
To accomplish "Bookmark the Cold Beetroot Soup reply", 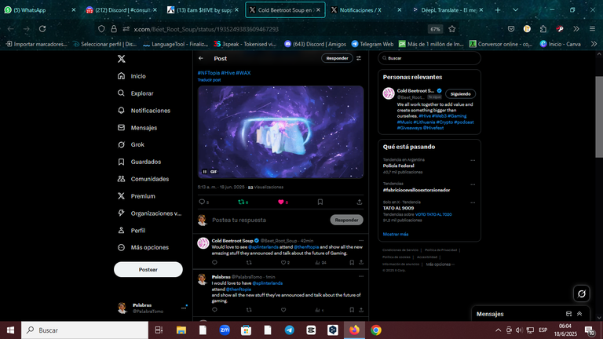I will (x=352, y=263).
